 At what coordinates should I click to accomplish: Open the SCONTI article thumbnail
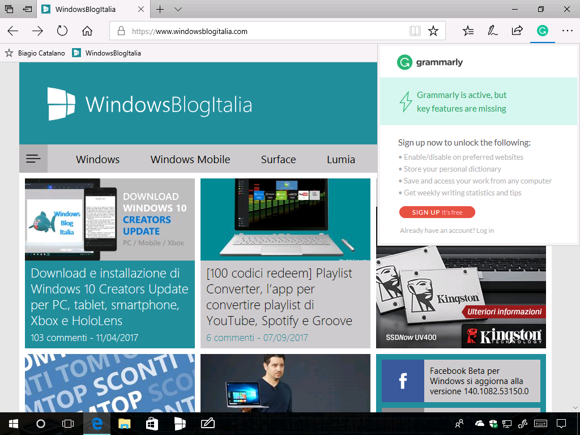point(110,383)
